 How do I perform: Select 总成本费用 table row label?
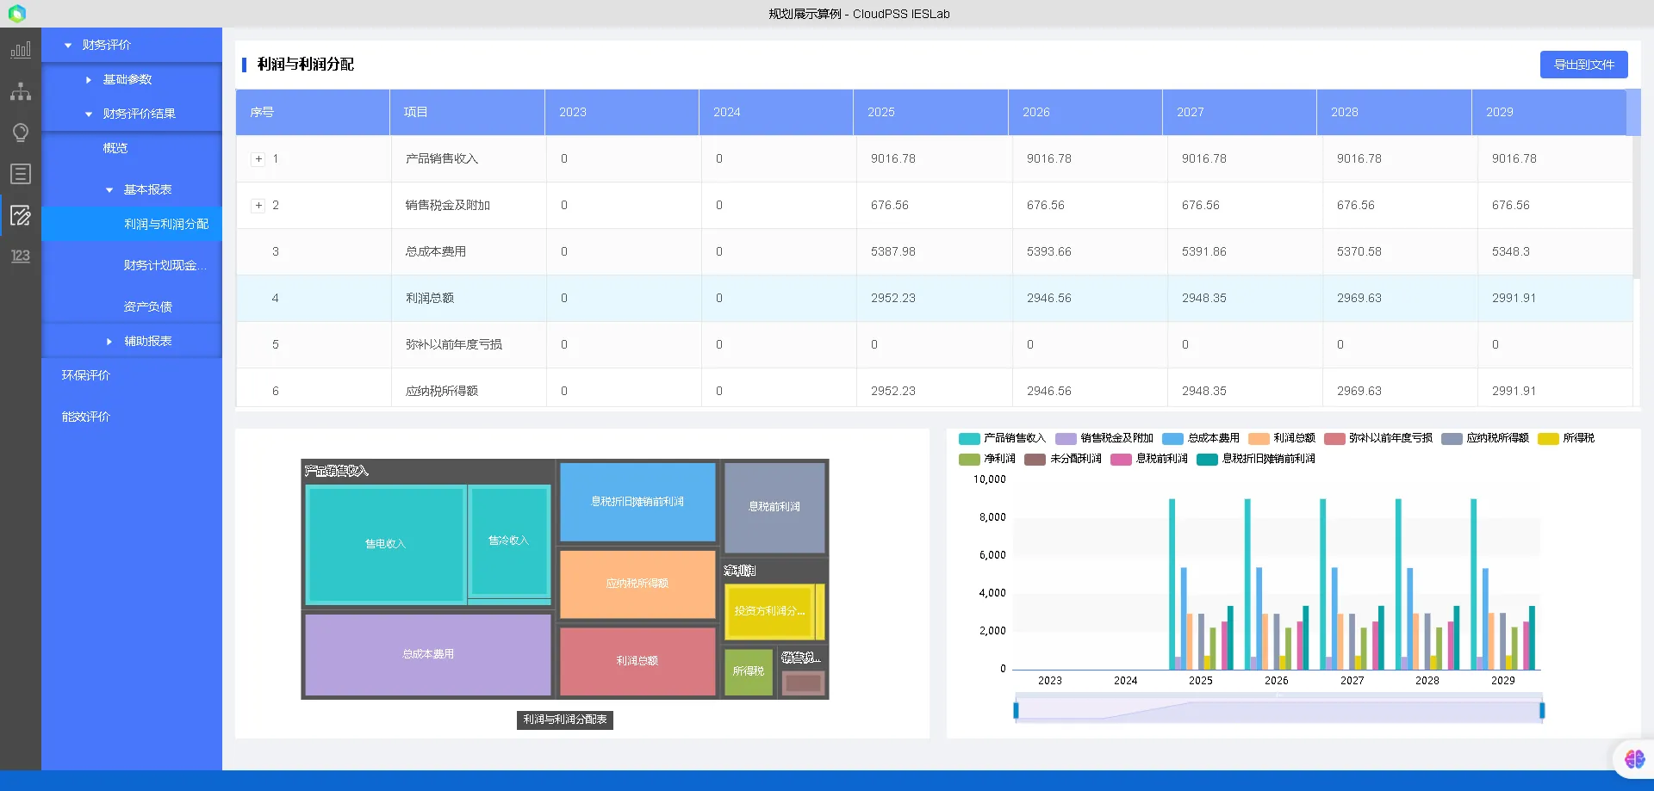point(436,252)
